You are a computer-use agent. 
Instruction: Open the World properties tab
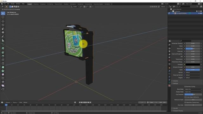tap(169, 60)
